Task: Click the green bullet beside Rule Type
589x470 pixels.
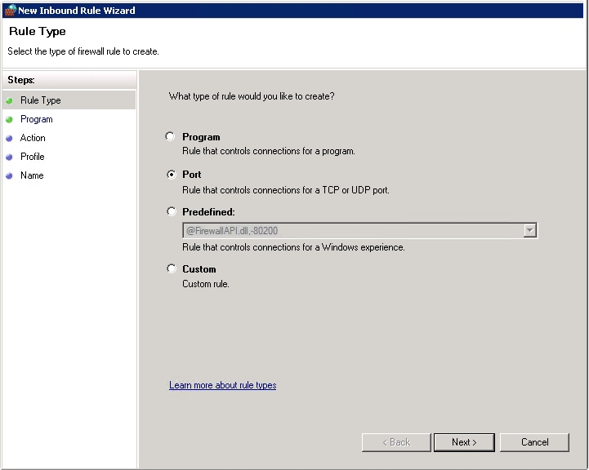Action: (x=9, y=100)
